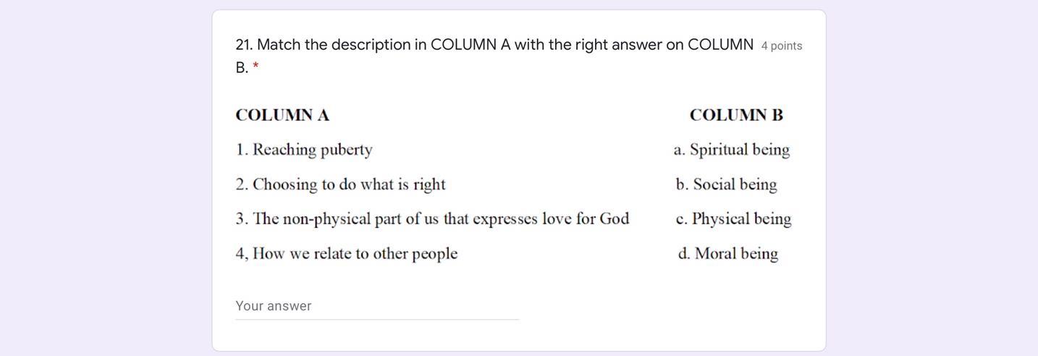Viewport: 1038px width, 356px height.
Task: Click the red required asterisk
Action: point(256,68)
